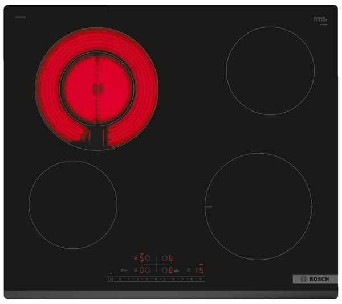Choose level 7 on the heat scale
The width and height of the screenshot is (342, 304).
pyautogui.click(x=182, y=280)
